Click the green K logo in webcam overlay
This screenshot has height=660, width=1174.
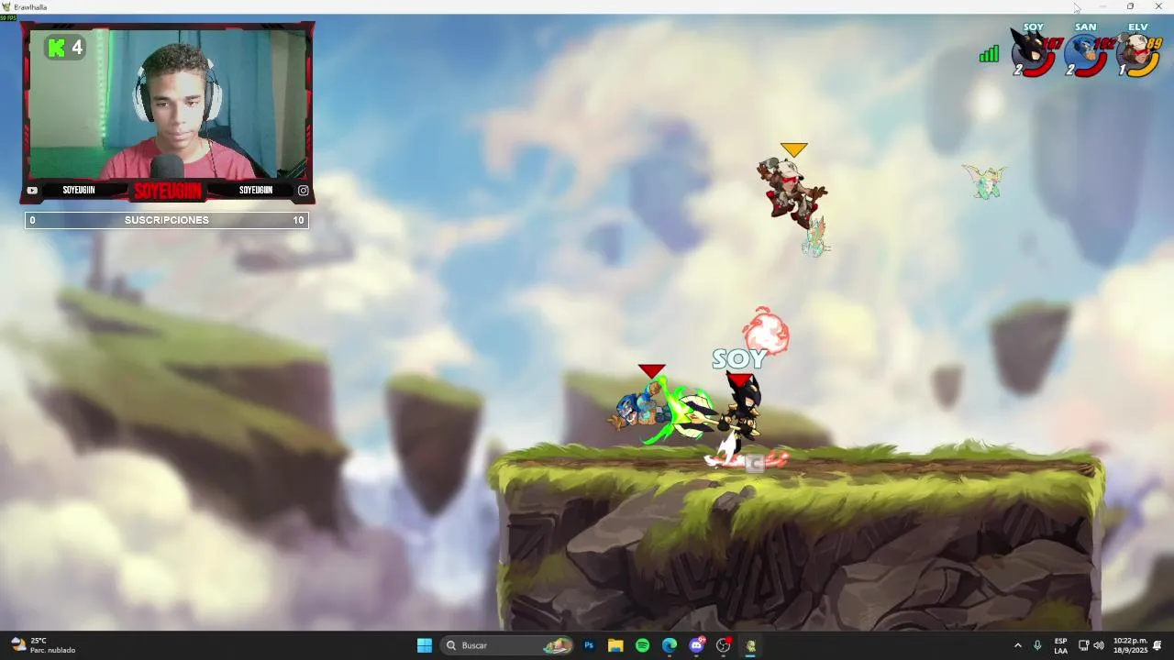[57, 48]
